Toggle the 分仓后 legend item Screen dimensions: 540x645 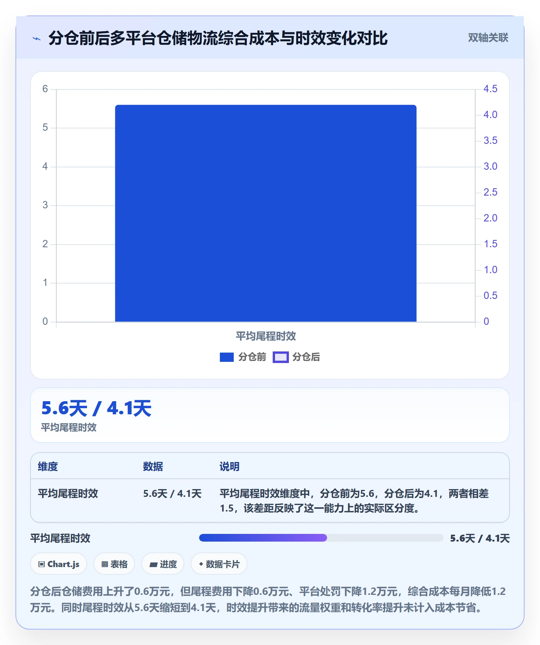click(x=297, y=357)
